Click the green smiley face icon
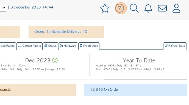This screenshot has height=105, width=189. click(55, 60)
